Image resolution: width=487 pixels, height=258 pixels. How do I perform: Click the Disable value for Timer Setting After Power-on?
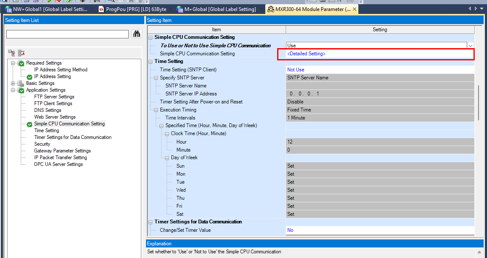pos(380,102)
